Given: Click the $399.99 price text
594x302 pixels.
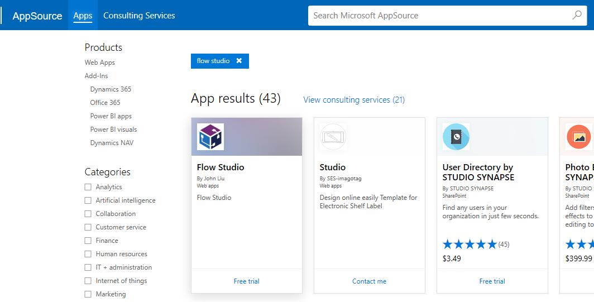Looking at the screenshot, I should tap(578, 258).
